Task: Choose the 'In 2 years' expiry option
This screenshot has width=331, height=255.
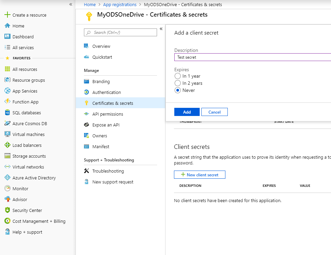Action: pyautogui.click(x=178, y=83)
